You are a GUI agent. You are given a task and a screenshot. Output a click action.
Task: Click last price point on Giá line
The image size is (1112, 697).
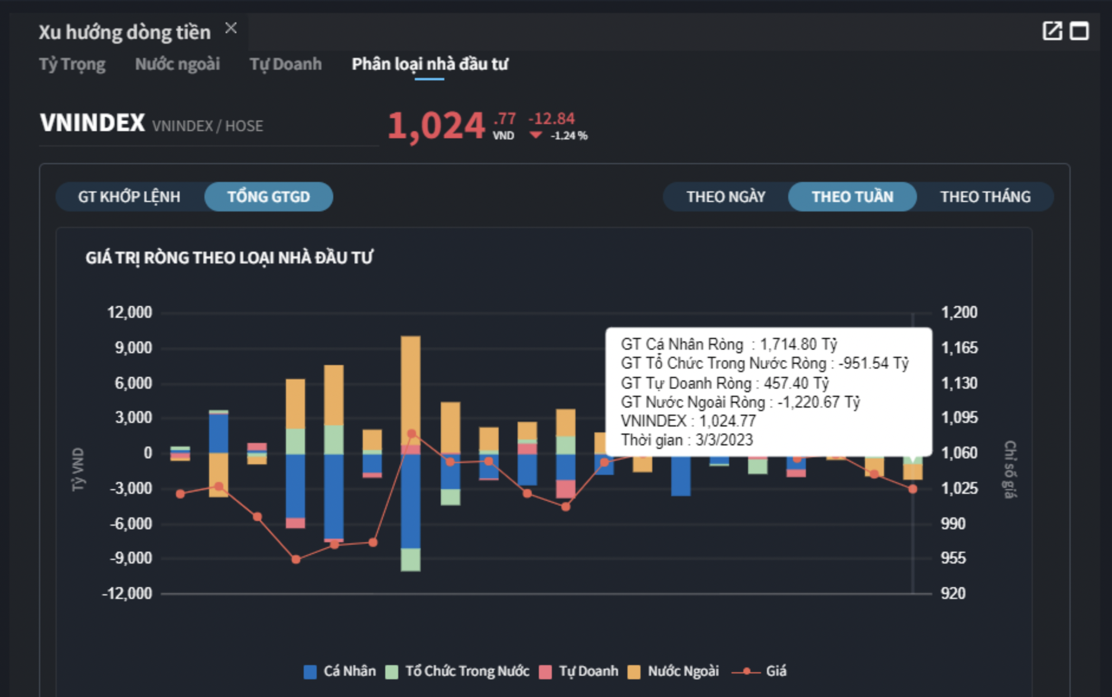point(912,489)
